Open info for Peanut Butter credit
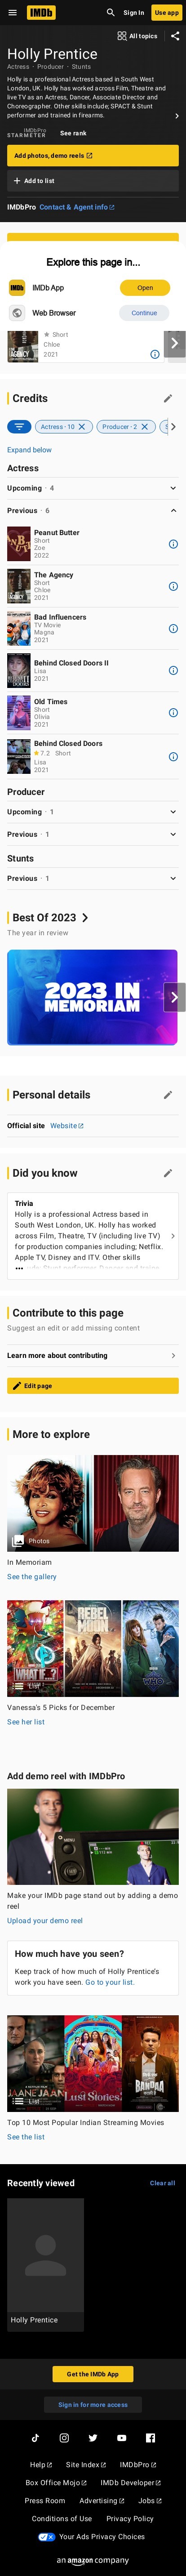This screenshot has height=2576, width=186. (x=173, y=544)
